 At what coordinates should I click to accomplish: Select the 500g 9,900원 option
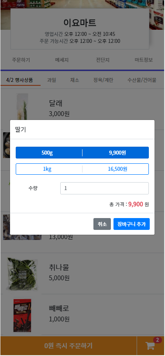pos(82,152)
